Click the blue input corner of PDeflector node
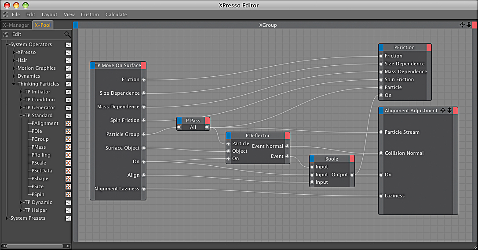This screenshot has width=478, height=250. [229, 136]
